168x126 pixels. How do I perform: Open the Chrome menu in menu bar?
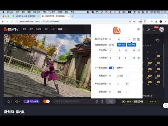[10, 12]
